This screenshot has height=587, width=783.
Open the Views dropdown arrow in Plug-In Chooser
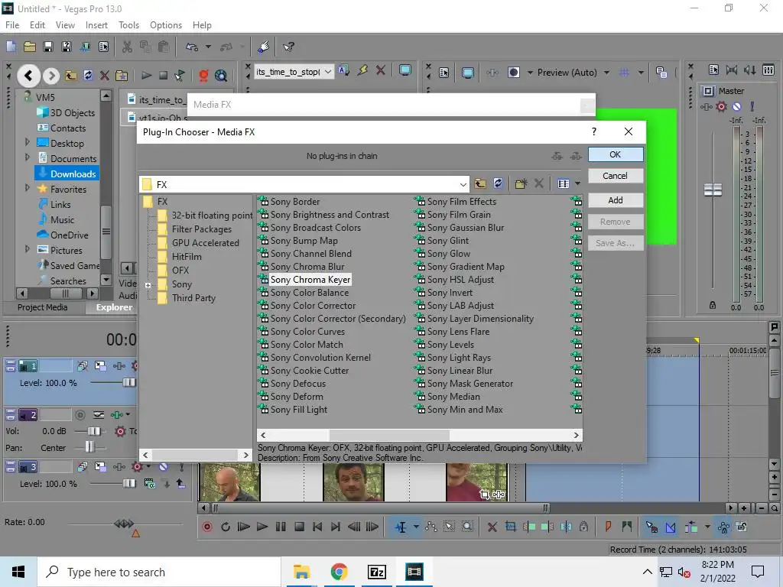coord(578,183)
